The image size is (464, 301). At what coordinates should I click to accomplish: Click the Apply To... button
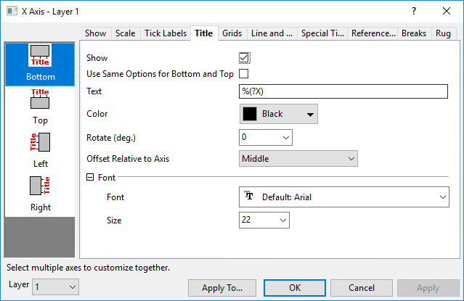[x=221, y=288]
